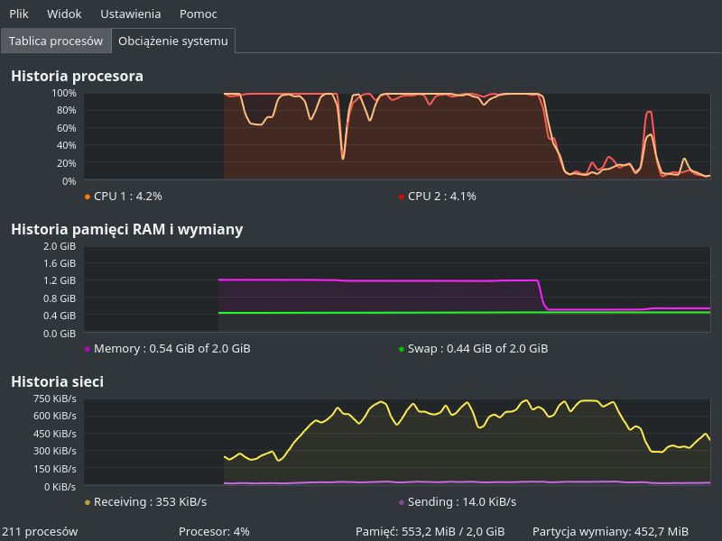
Task: Open the Ustawienia menu
Action: [131, 14]
